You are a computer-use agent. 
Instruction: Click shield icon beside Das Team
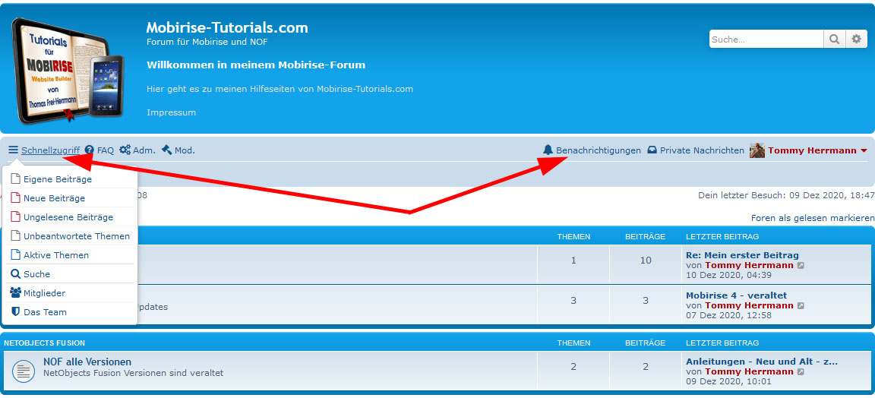point(16,311)
